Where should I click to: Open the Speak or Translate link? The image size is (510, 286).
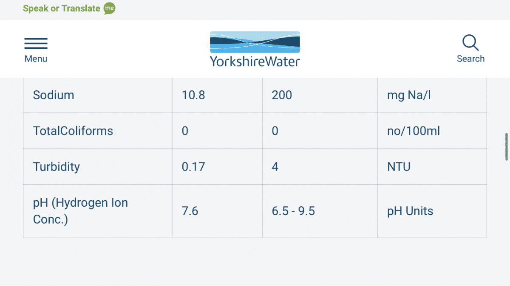(x=62, y=8)
